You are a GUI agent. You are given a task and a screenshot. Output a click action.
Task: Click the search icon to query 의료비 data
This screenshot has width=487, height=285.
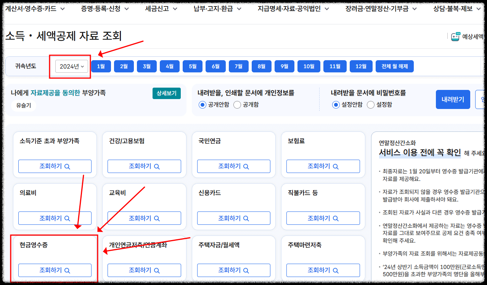68,218
